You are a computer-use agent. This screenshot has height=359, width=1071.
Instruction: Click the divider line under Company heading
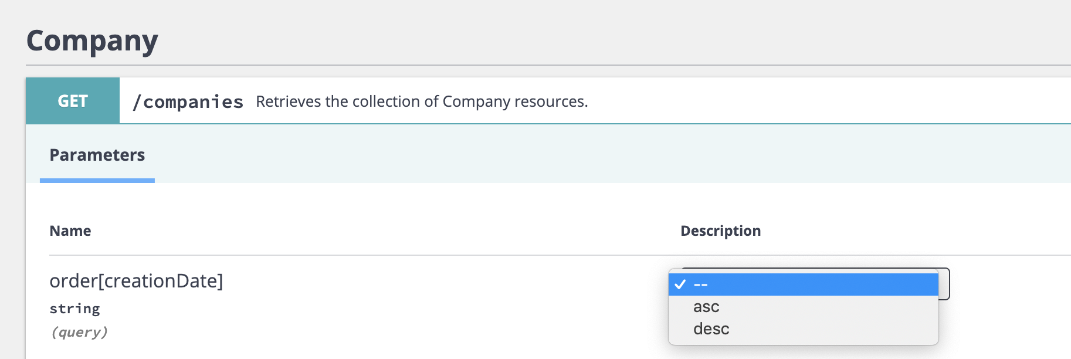(x=528, y=65)
